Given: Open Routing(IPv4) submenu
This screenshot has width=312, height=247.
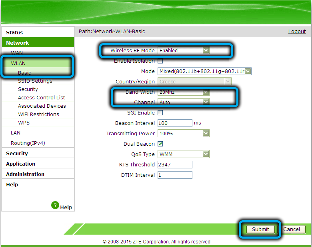Looking at the screenshot, I should [28, 143].
